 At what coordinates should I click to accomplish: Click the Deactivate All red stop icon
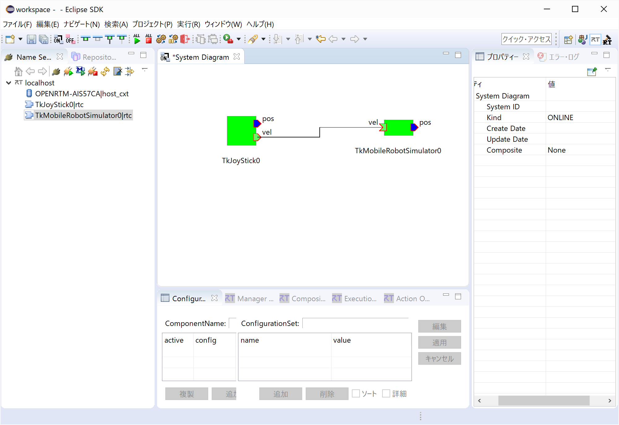[149, 39]
